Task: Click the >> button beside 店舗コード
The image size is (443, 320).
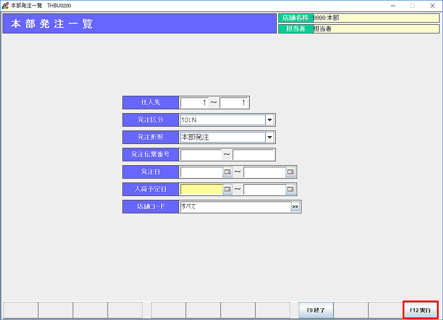Action: pos(295,206)
